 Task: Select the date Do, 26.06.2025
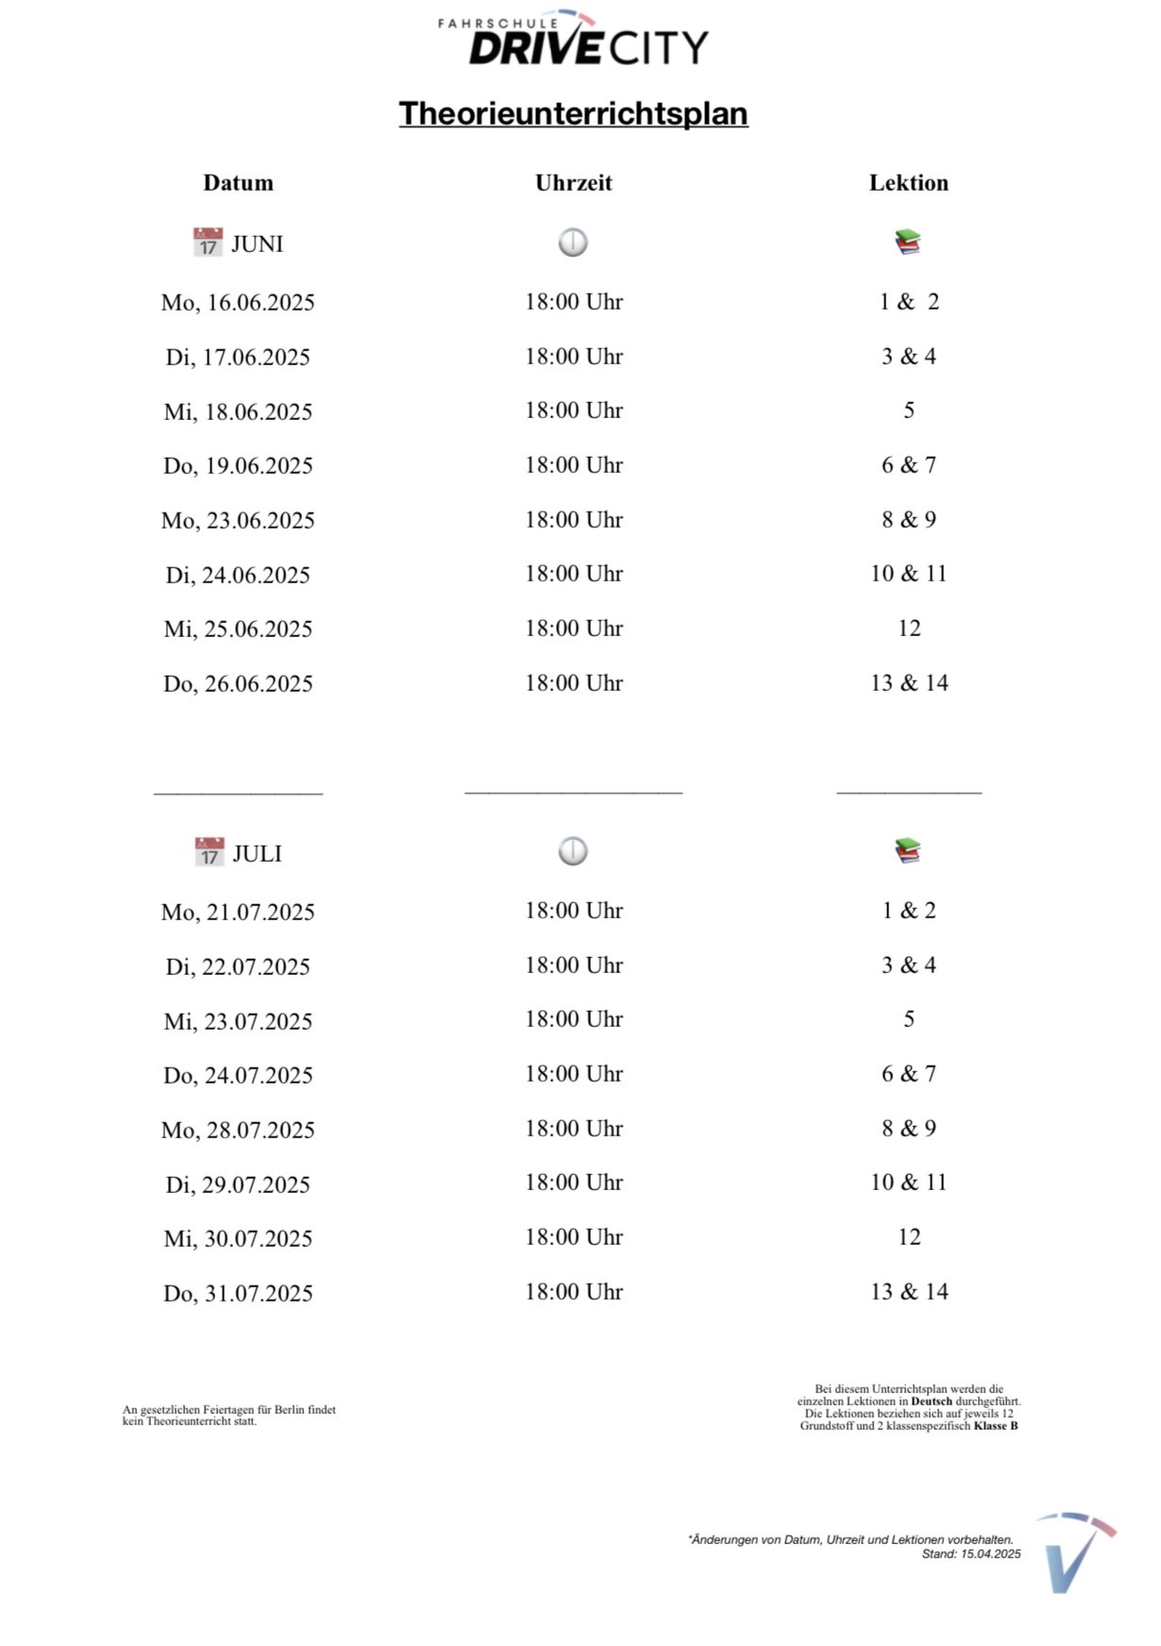pos(238,684)
